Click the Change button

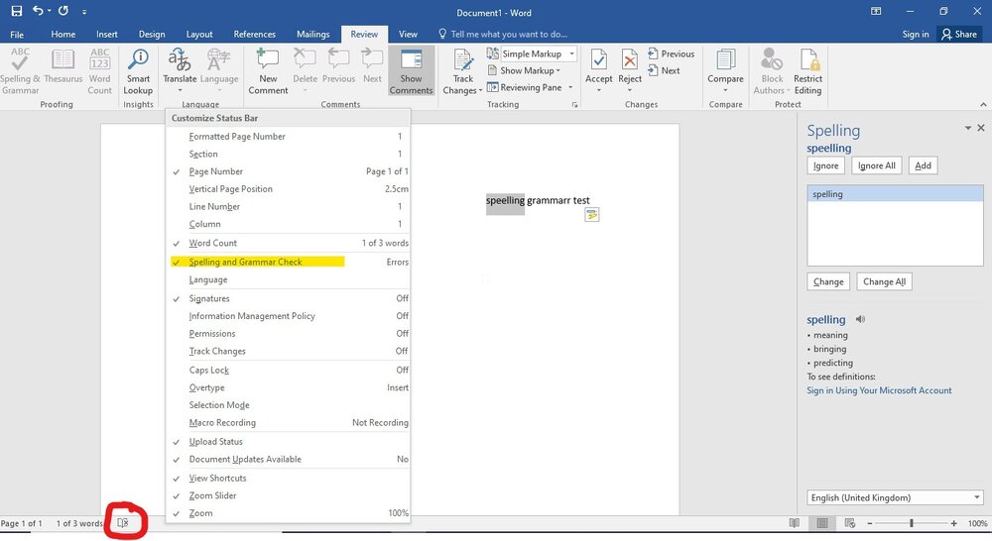tap(828, 281)
